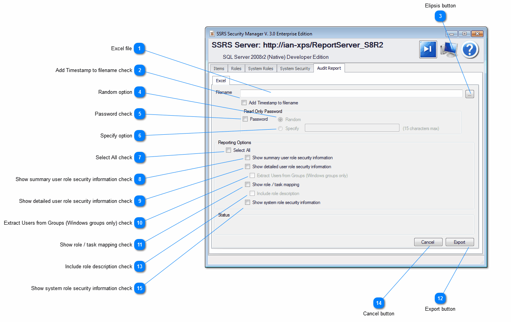Click the Cancel button
Screen dimensions: 511x322
(428, 242)
